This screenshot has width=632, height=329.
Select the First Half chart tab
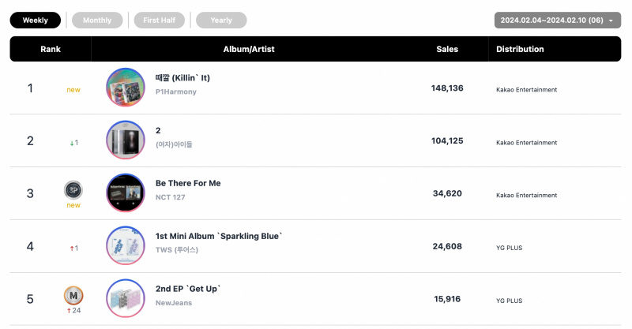pyautogui.click(x=160, y=21)
